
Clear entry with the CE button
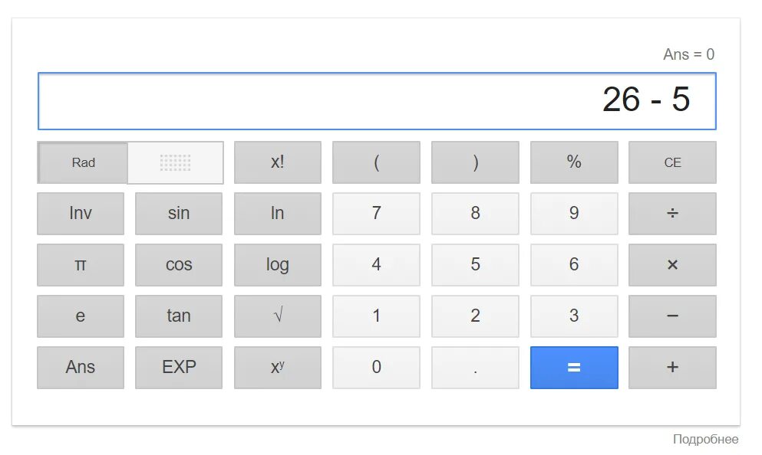click(672, 162)
